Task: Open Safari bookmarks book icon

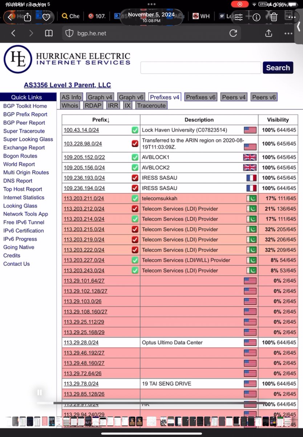Action: click(x=49, y=33)
